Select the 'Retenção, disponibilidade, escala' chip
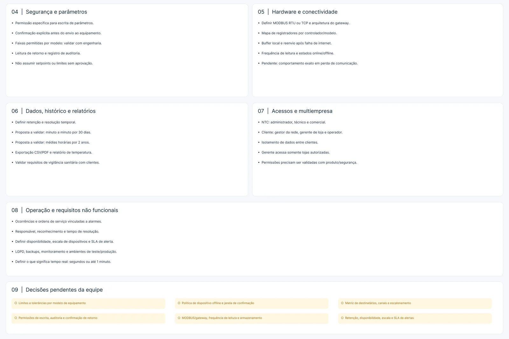Screen dimensions: 509x339 point(415,318)
